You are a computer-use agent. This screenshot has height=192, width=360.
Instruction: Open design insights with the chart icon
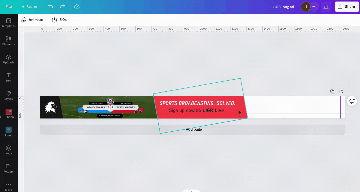[326, 7]
